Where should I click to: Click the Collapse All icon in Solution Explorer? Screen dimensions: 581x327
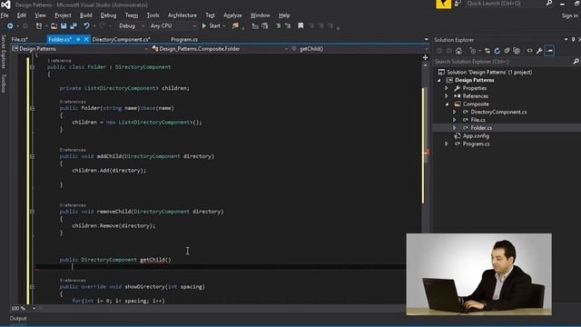pyautogui.click(x=507, y=51)
